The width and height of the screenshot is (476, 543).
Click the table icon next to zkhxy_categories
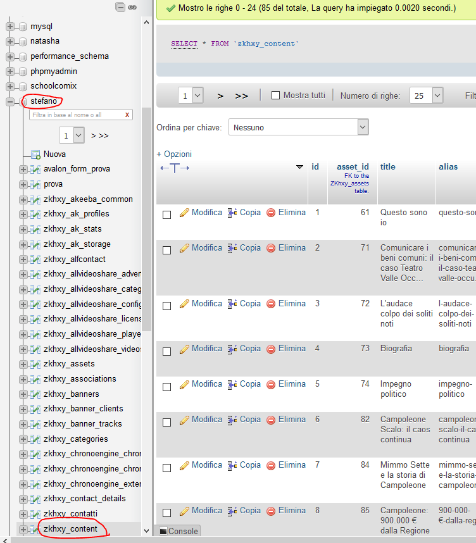(35, 439)
